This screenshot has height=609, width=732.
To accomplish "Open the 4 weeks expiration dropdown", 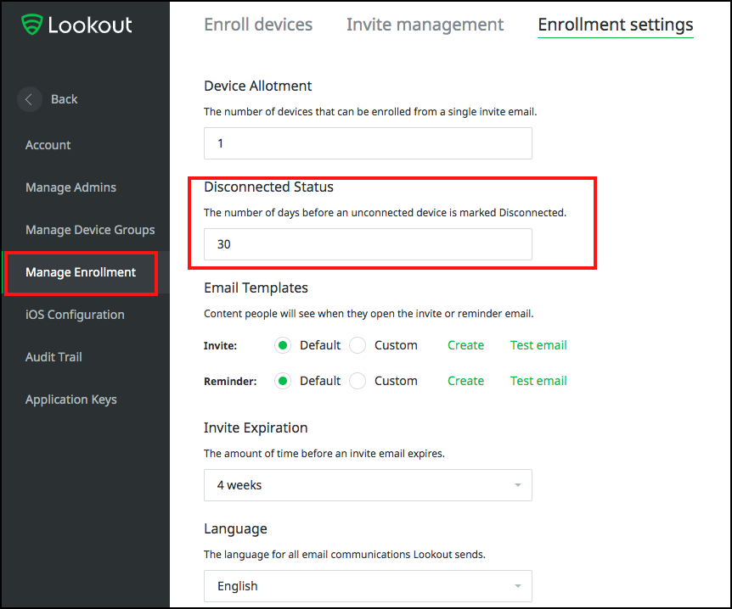I will [x=368, y=485].
